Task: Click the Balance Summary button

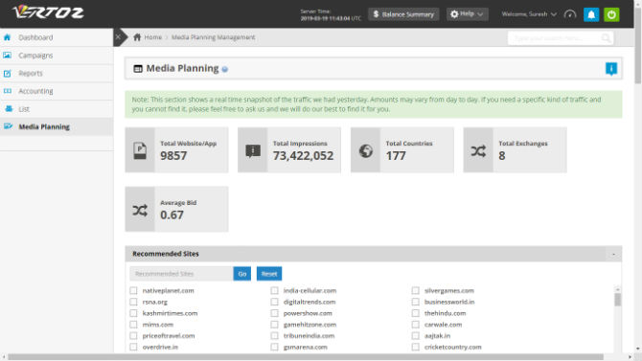Action: coord(403,14)
